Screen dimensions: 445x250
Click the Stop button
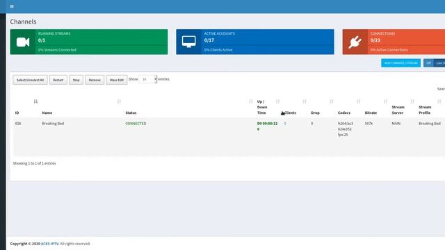(76, 80)
